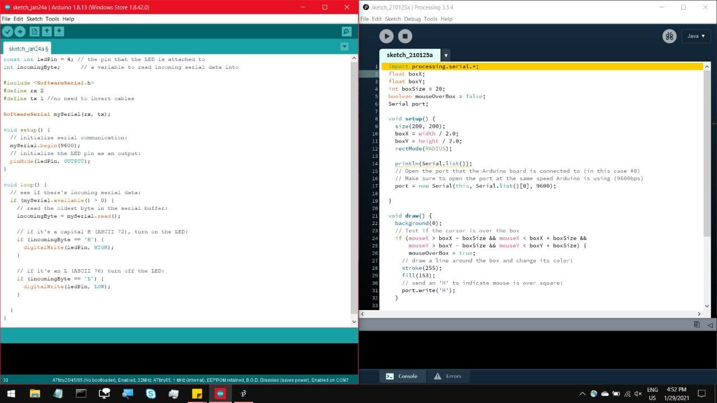Select the sketch_jan24a tab in Arduino

[x=28, y=49]
